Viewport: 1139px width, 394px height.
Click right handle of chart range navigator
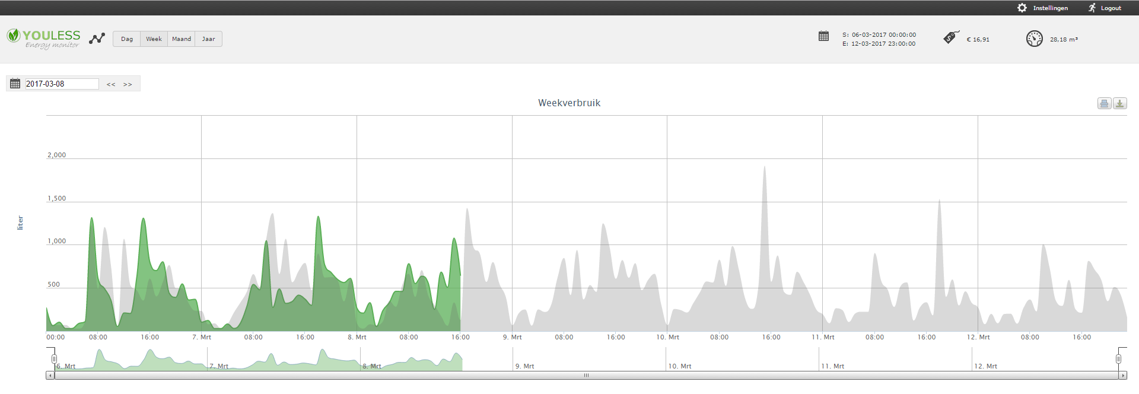tap(1118, 359)
